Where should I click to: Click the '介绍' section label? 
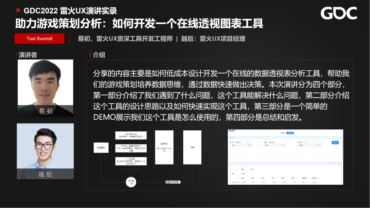99,55
